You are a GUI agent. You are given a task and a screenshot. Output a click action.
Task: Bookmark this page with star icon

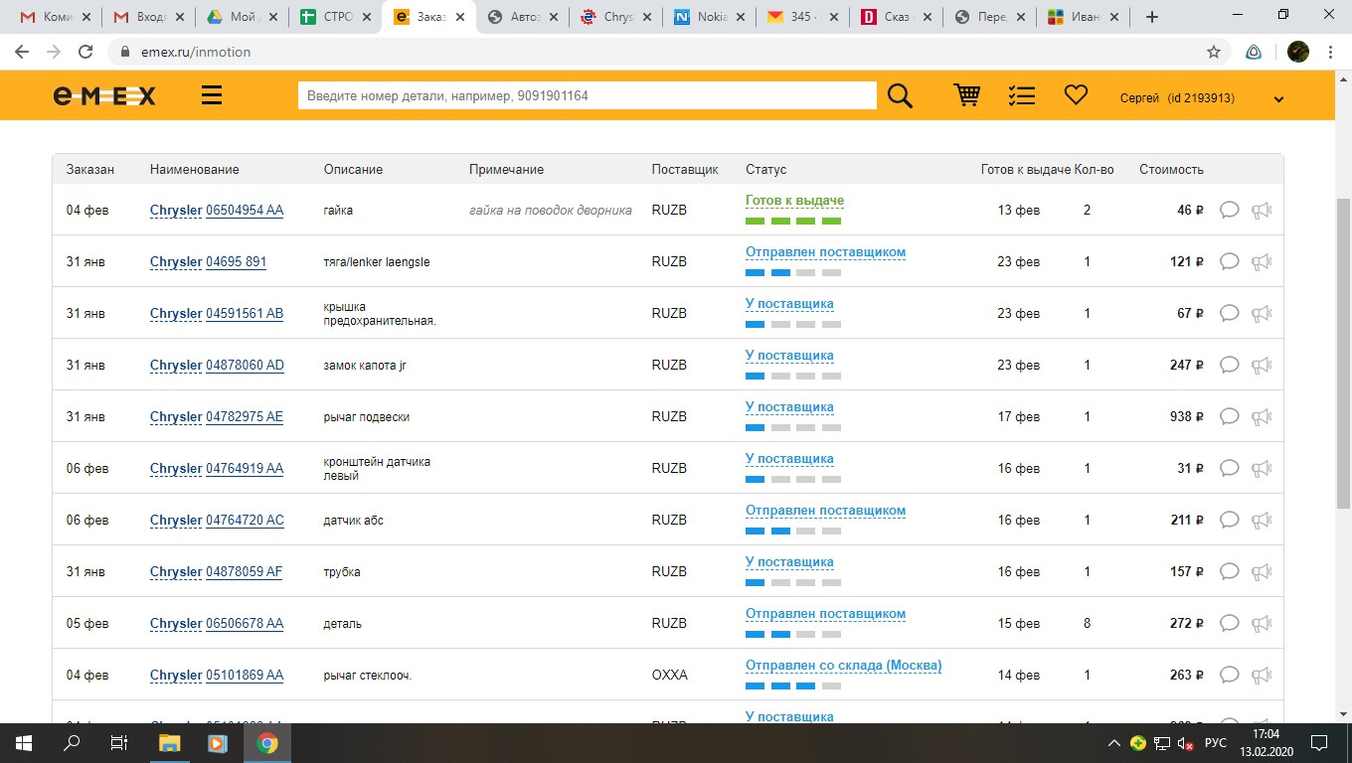coord(1213,52)
